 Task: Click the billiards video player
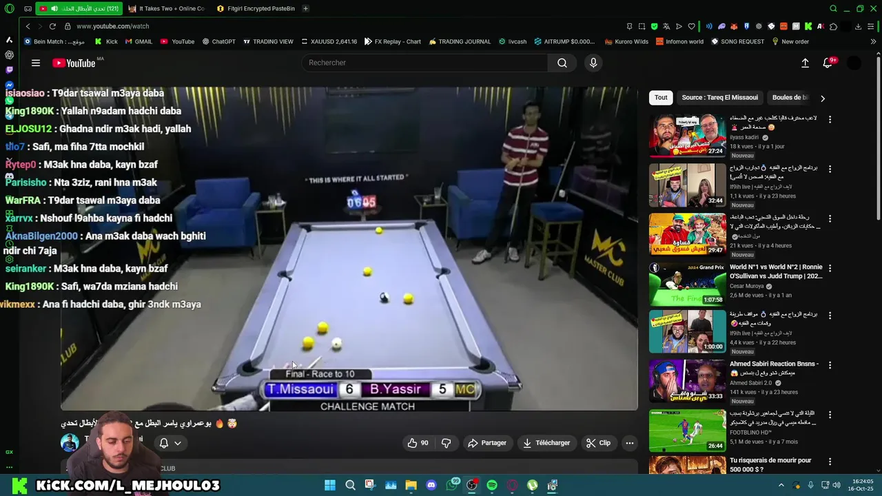[349, 248]
